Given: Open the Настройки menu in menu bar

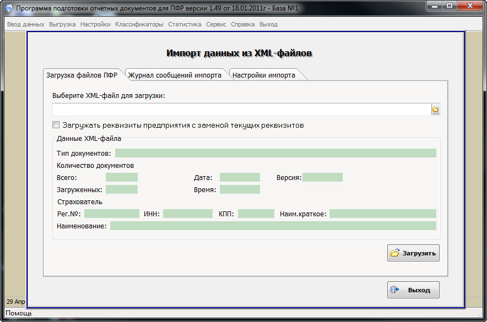Looking at the screenshot, I should pyautogui.click(x=95, y=24).
